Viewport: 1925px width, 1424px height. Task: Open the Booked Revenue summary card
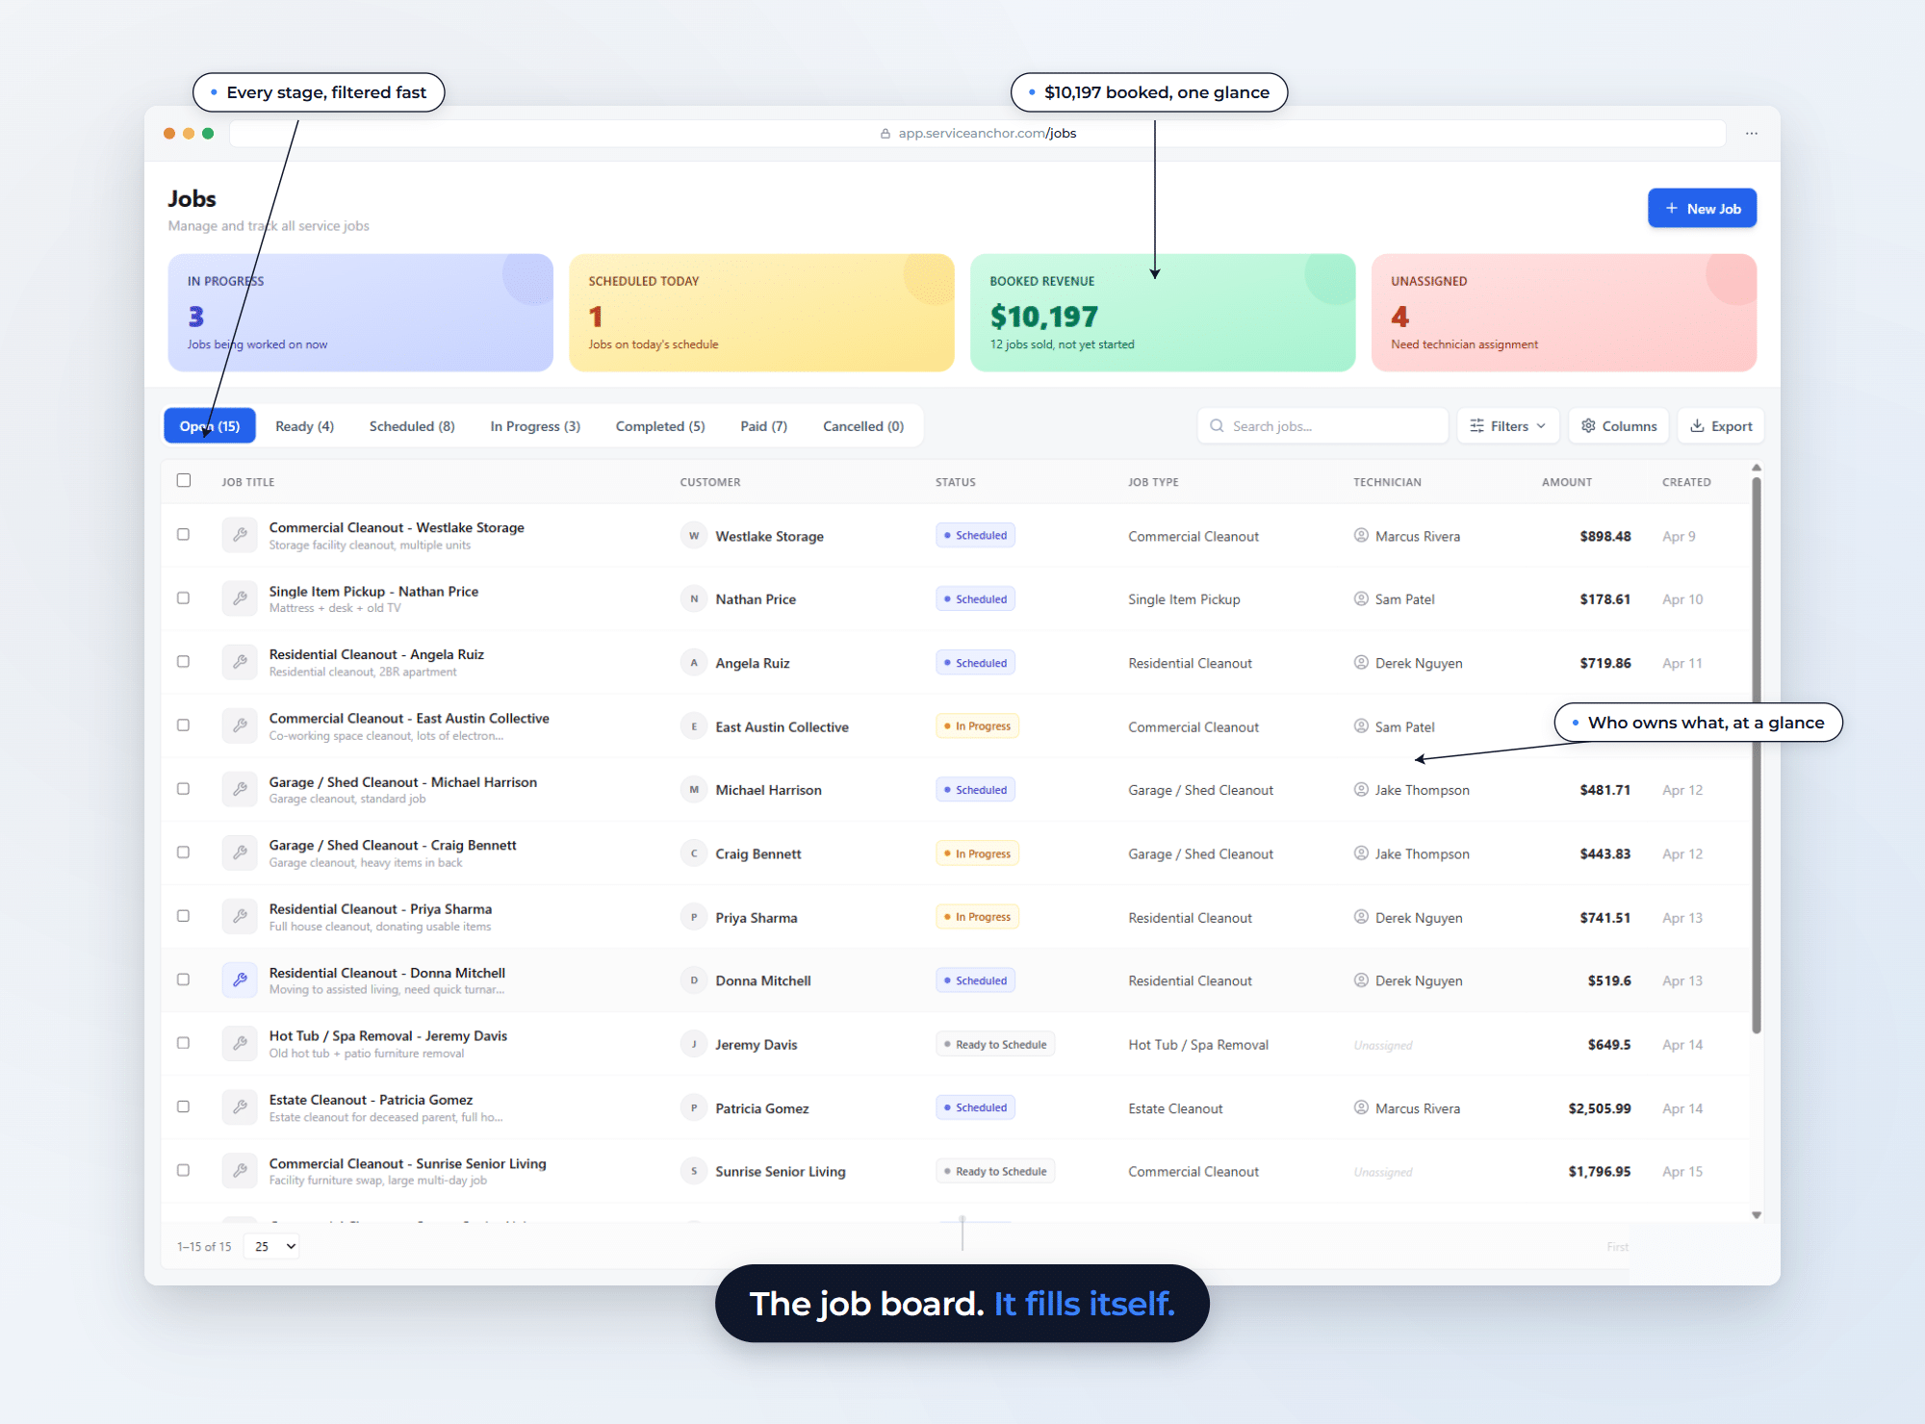[x=1163, y=313]
